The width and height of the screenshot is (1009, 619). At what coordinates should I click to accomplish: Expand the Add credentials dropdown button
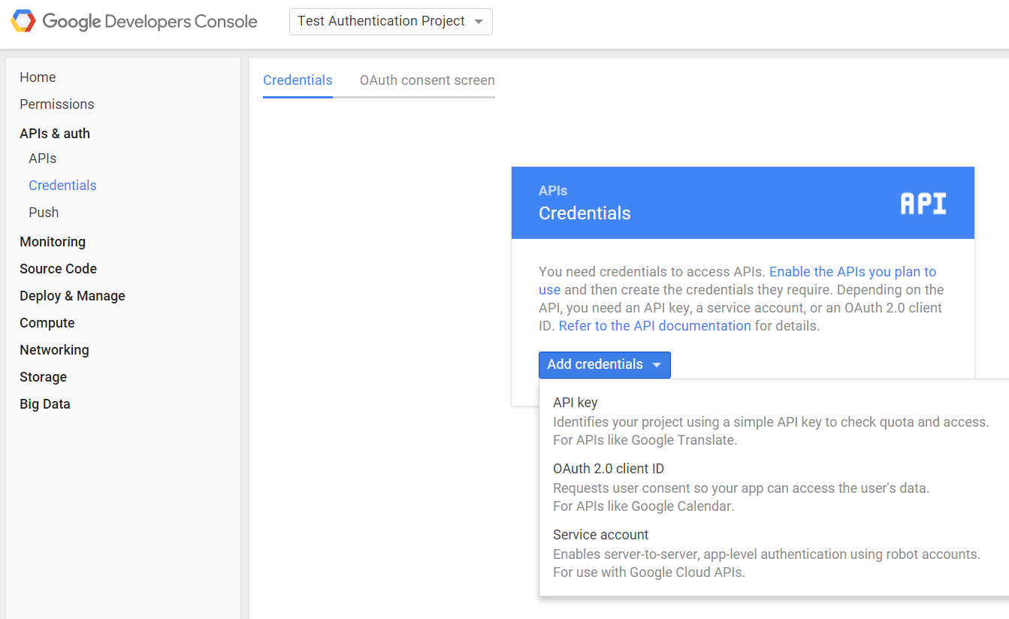(604, 365)
